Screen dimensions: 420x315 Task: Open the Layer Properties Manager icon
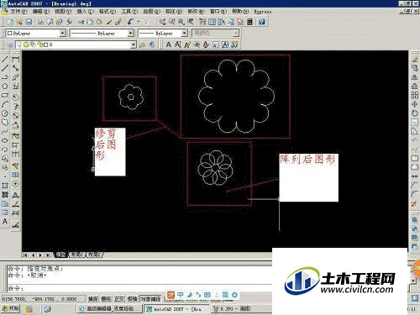[x=10, y=45]
